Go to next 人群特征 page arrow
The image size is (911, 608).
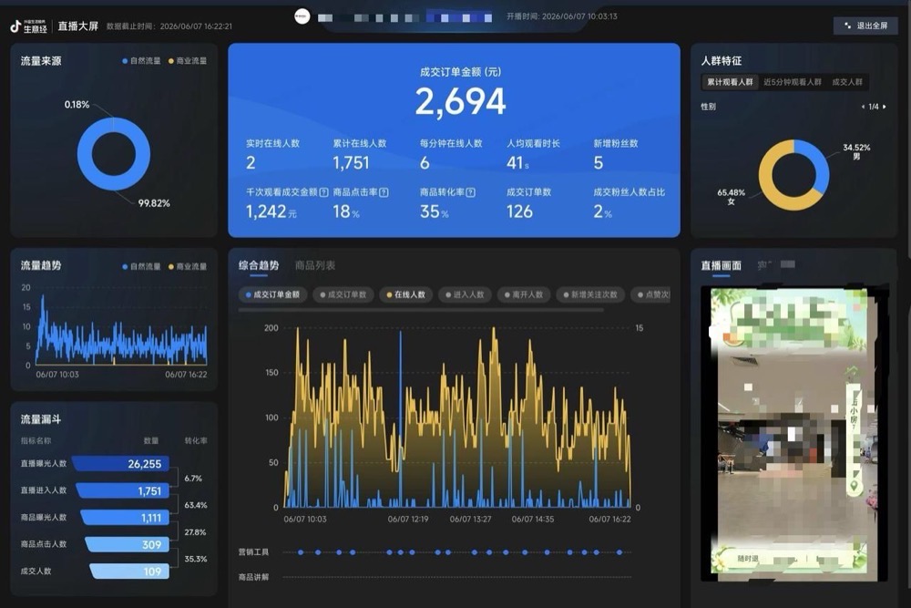pyautogui.click(x=885, y=107)
